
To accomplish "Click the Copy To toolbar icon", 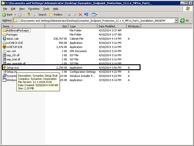I will click(75, 15).
